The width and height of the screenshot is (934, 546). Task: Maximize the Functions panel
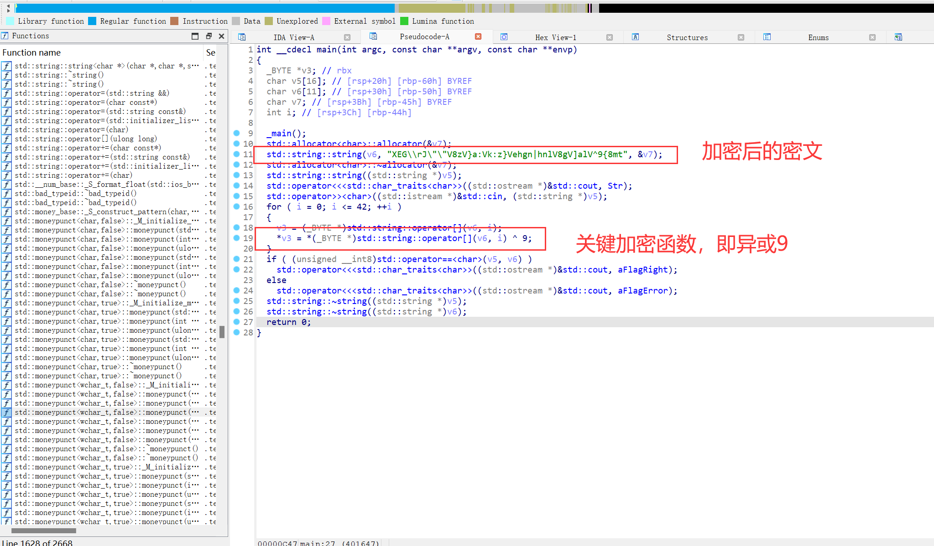pos(195,36)
